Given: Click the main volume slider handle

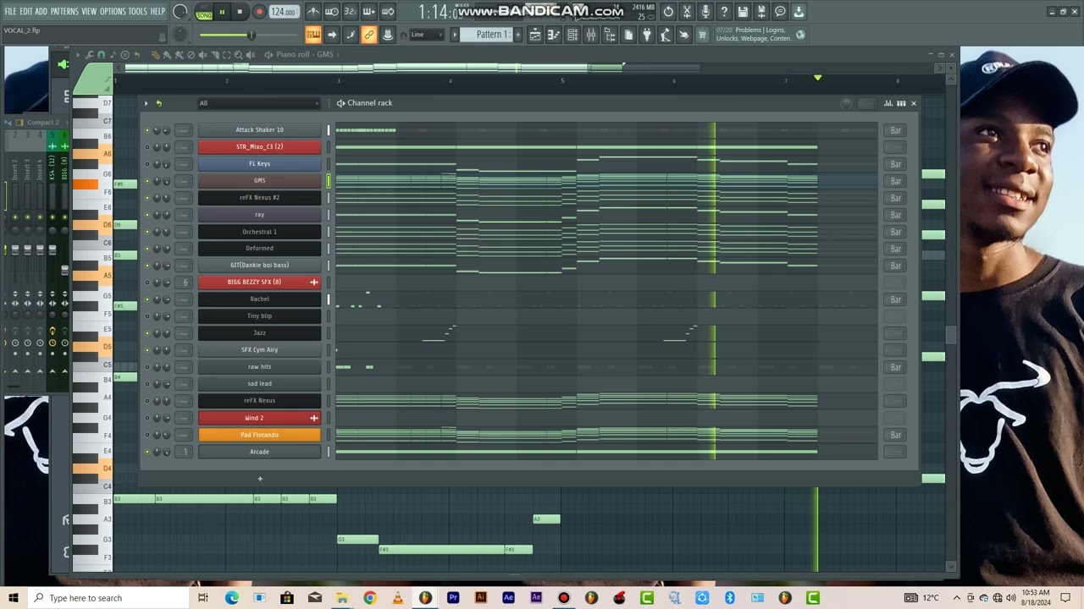Looking at the screenshot, I should [x=251, y=35].
